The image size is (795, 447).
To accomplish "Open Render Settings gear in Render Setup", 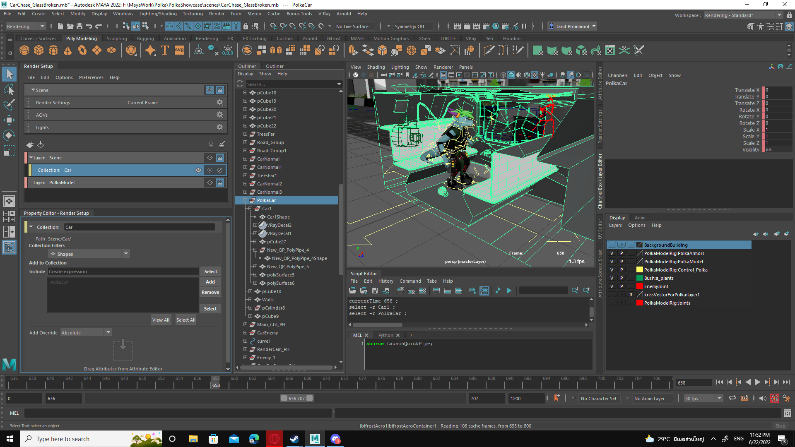I will coord(220,102).
